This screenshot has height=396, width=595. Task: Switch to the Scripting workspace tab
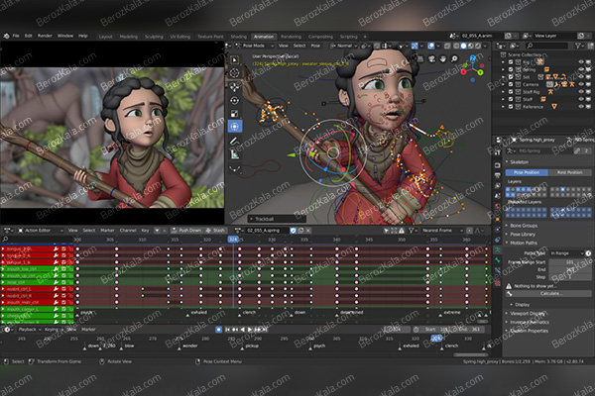point(348,37)
